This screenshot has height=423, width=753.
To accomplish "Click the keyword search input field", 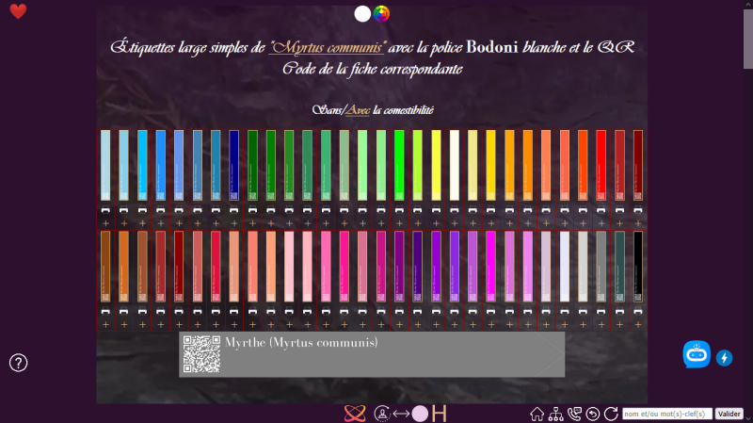I will (x=667, y=414).
